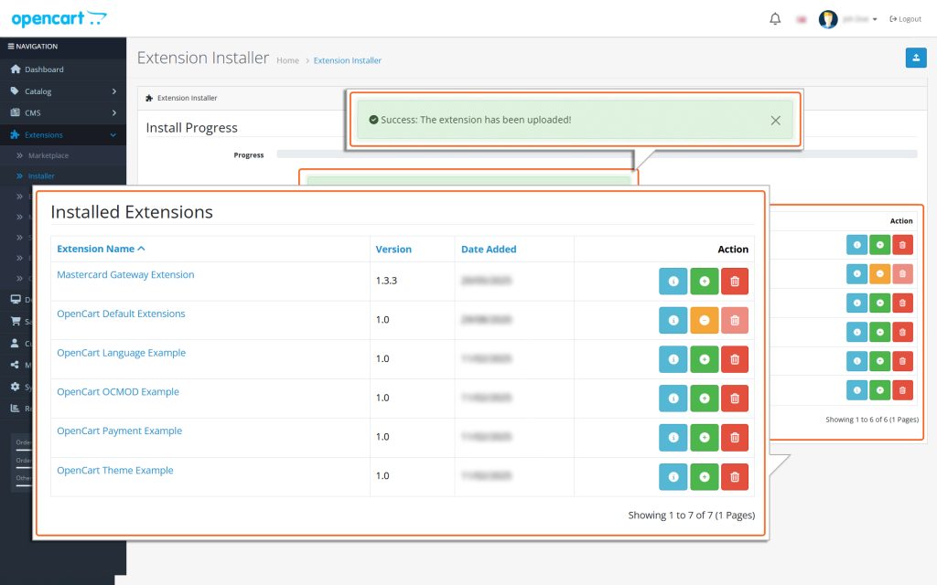The image size is (937, 585).
Task: Install the Mastercard Gateway Extension via green install icon
Action: 704,281
